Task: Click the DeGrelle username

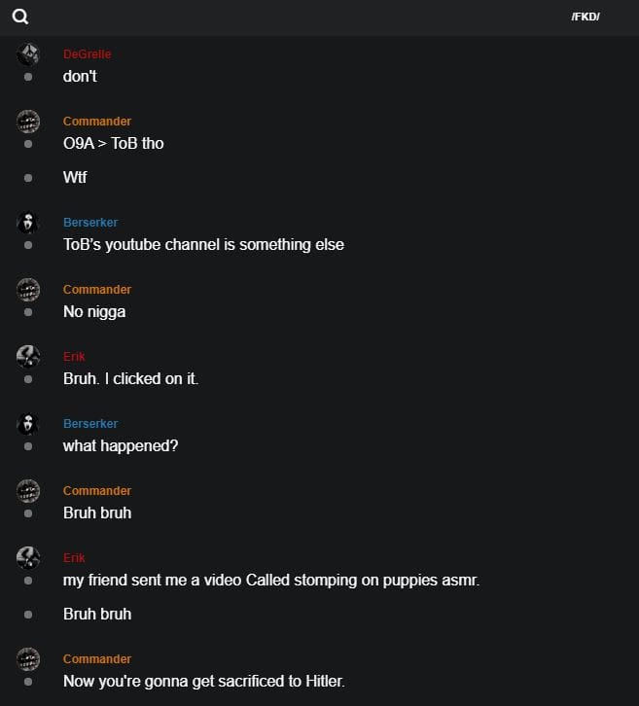Action: (x=87, y=54)
